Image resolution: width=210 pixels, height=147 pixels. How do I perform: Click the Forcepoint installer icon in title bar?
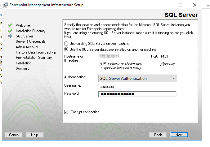pyautogui.click(x=6, y=5)
